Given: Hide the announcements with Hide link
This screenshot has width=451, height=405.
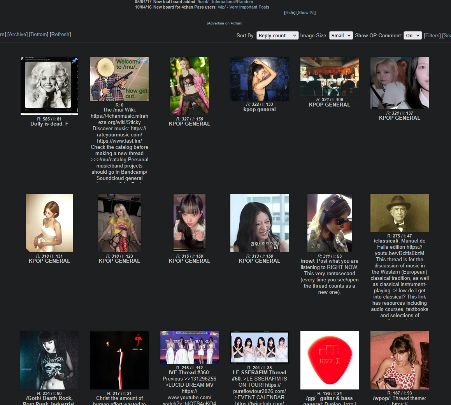Looking at the screenshot, I should [x=290, y=13].
